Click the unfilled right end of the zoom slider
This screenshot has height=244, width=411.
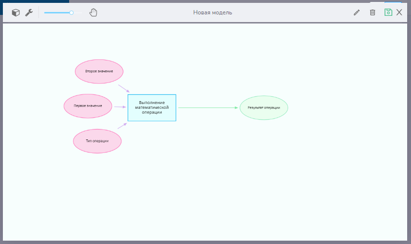[x=78, y=12]
